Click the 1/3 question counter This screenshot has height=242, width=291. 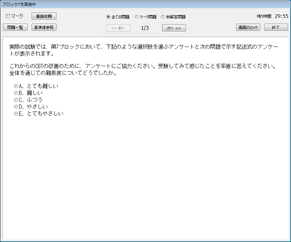click(x=145, y=28)
